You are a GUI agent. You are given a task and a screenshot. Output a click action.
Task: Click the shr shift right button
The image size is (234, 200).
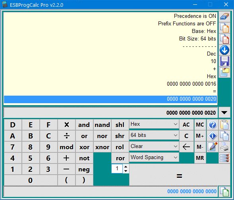coord(120,136)
